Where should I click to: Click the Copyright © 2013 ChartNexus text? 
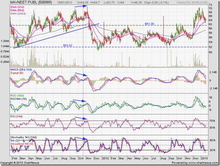(x=20, y=163)
